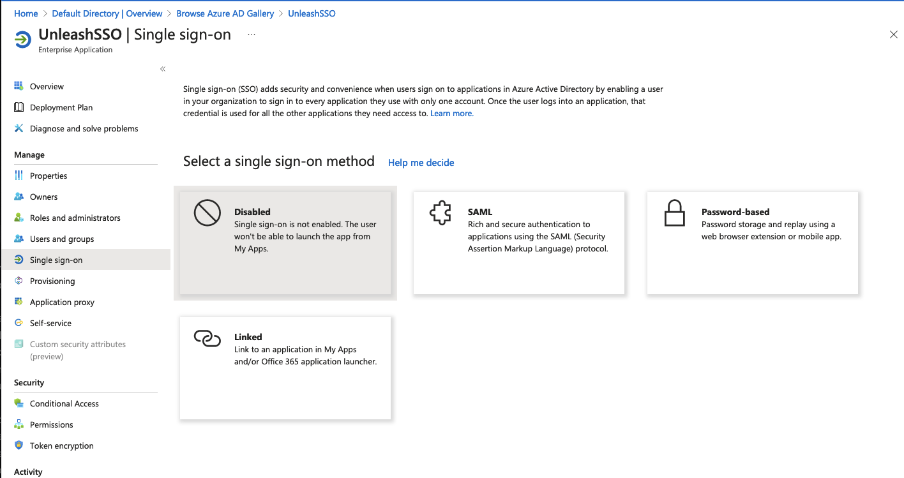Click the Diagnose and solve problems wrench icon

click(19, 128)
